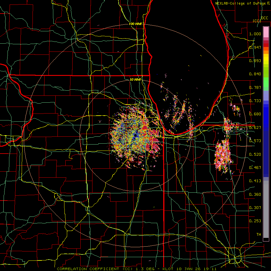
Task: Click the 0.680 scale value
Action: 255,114
